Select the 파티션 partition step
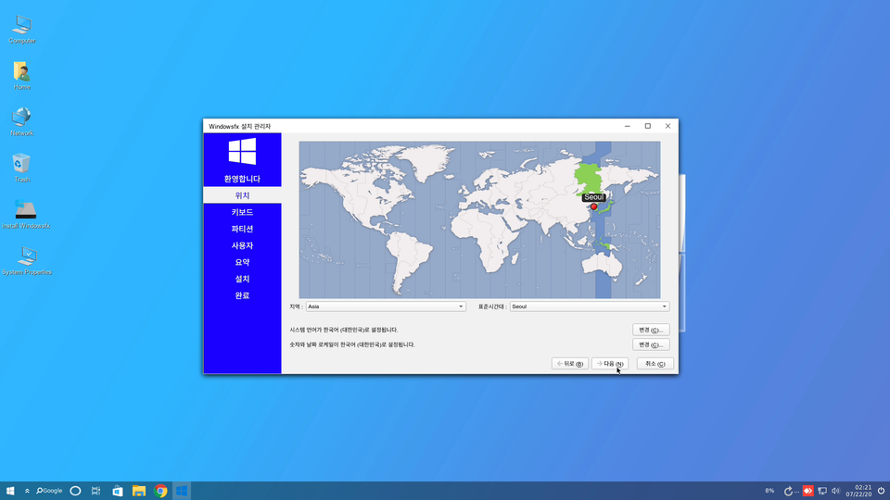Image resolution: width=890 pixels, height=500 pixels. click(x=242, y=229)
